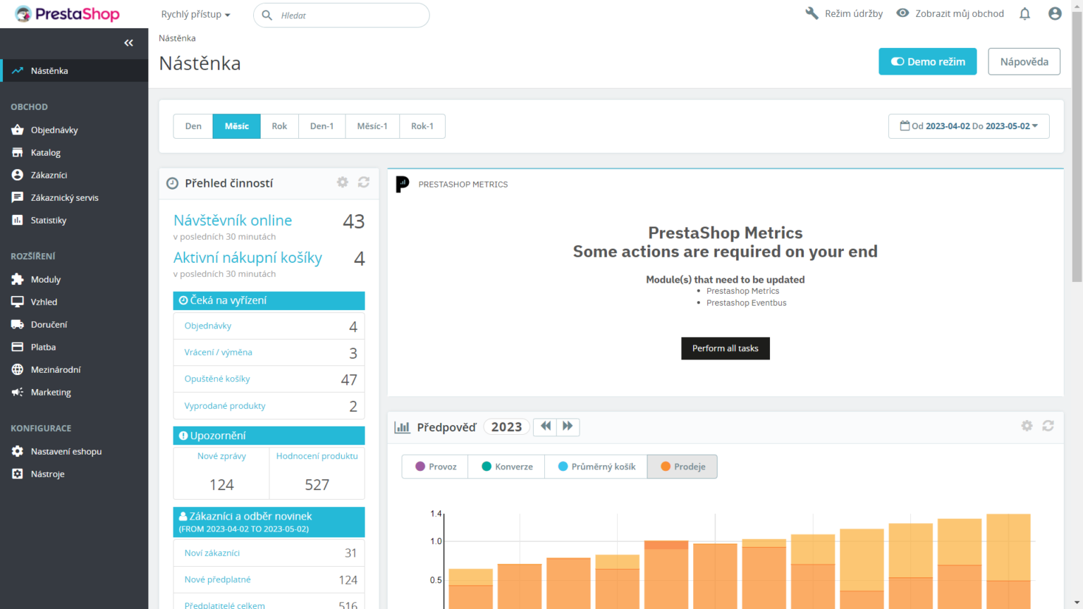
Task: Open Noví zákazníci link
Action: 212,553
